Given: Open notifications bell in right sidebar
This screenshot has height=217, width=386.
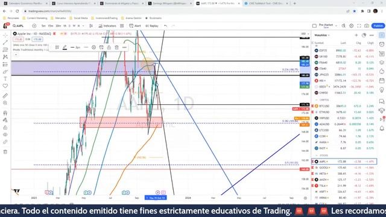Looking at the screenshot, I should coord(382,128).
